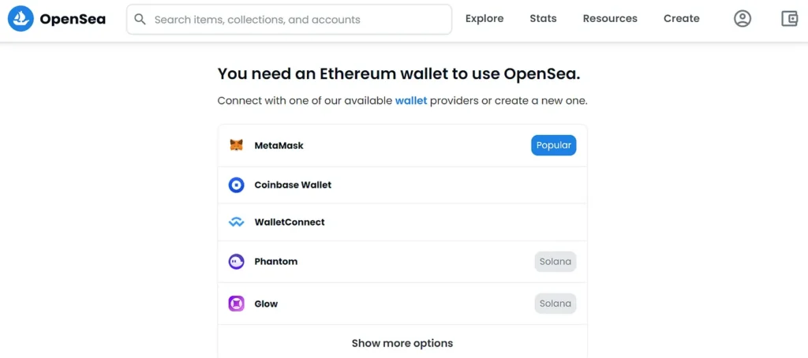808x358 pixels.
Task: Open the Stats menu
Action: pos(543,19)
